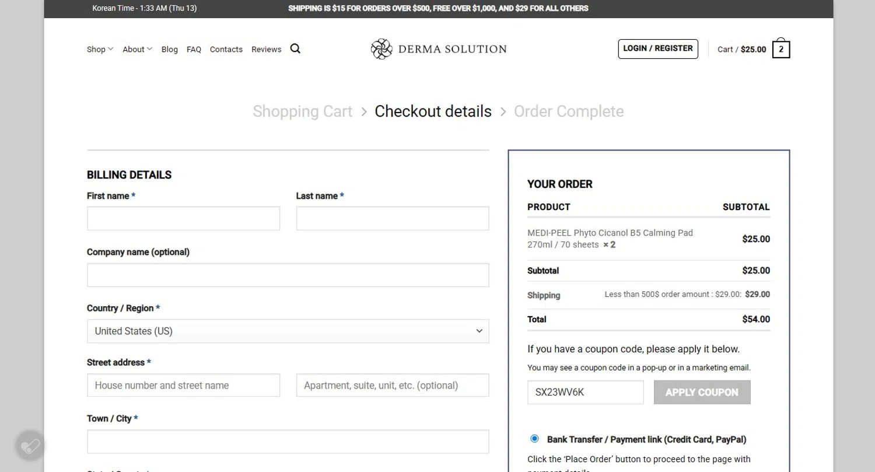Go back to Shopping Cart step
This screenshot has width=875, height=472.
(303, 111)
